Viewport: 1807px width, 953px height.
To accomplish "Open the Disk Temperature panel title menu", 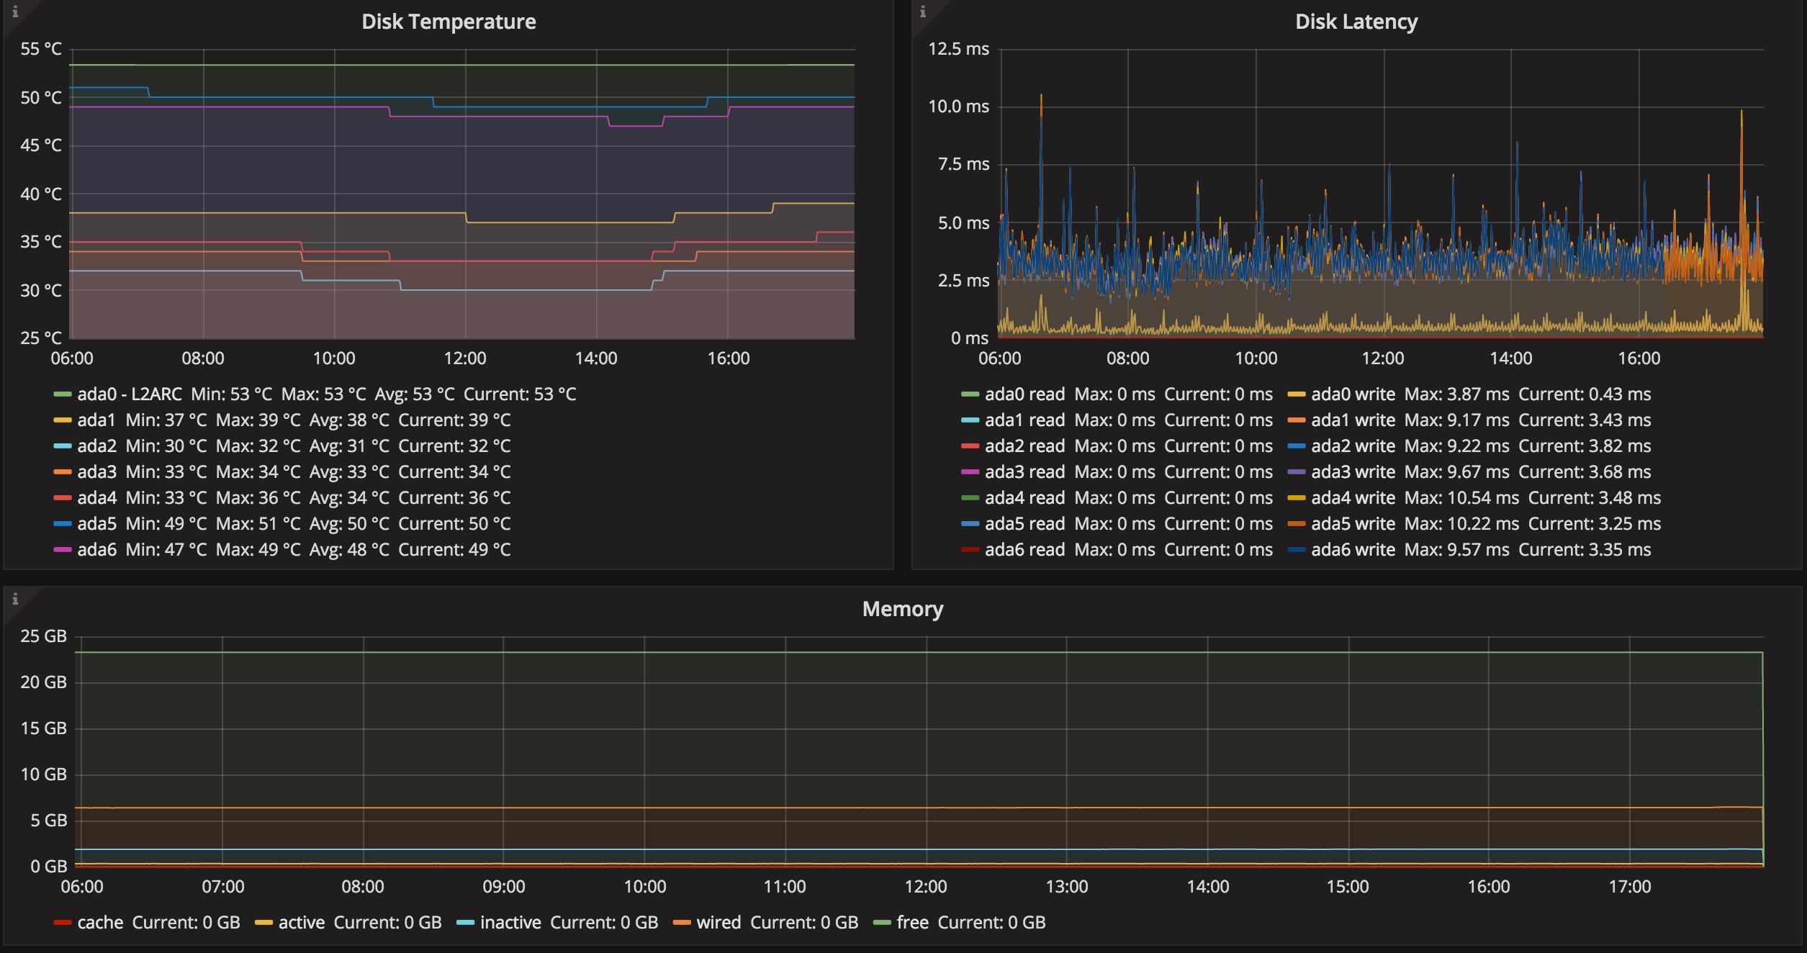I will (x=449, y=22).
